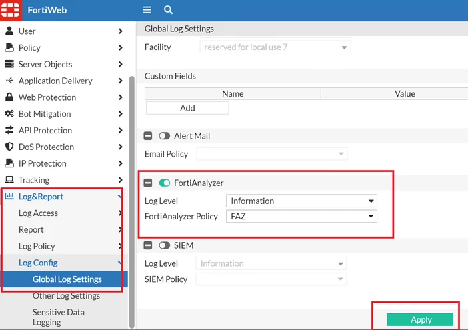Open the DoS Protection menu
The image size is (468, 330).
64,147
